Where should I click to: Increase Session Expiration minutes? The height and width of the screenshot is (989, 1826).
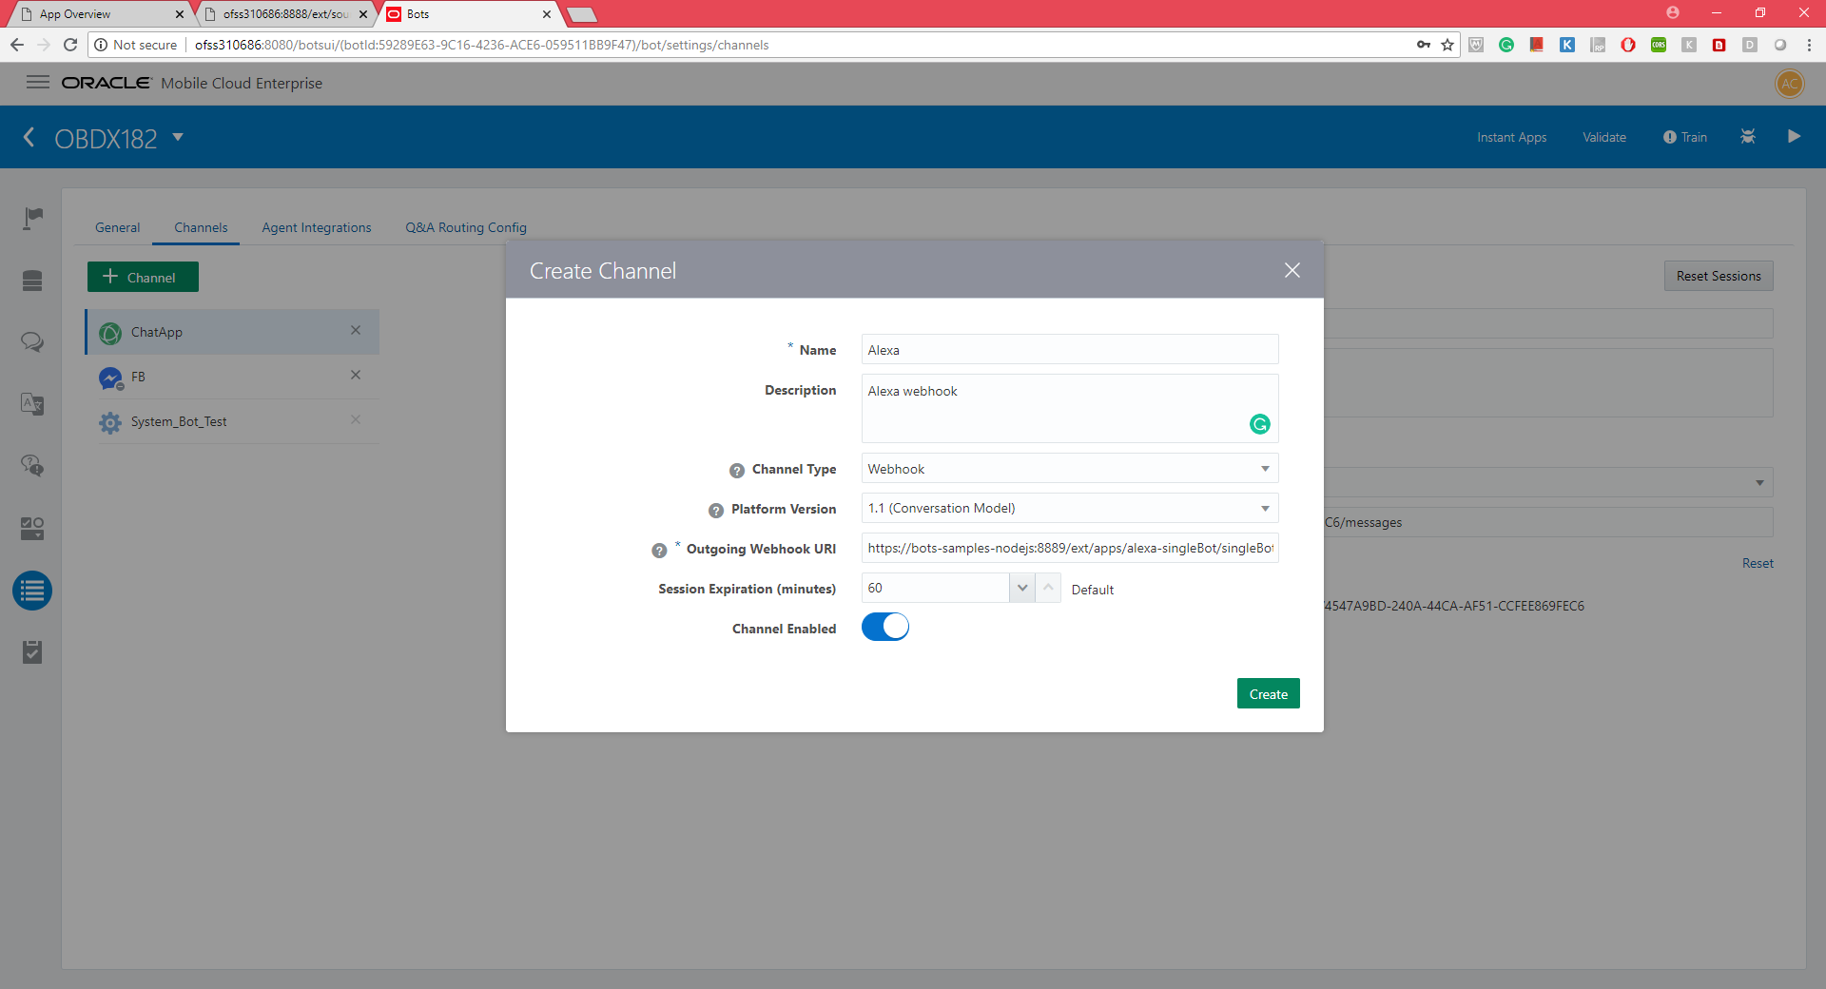(1048, 589)
